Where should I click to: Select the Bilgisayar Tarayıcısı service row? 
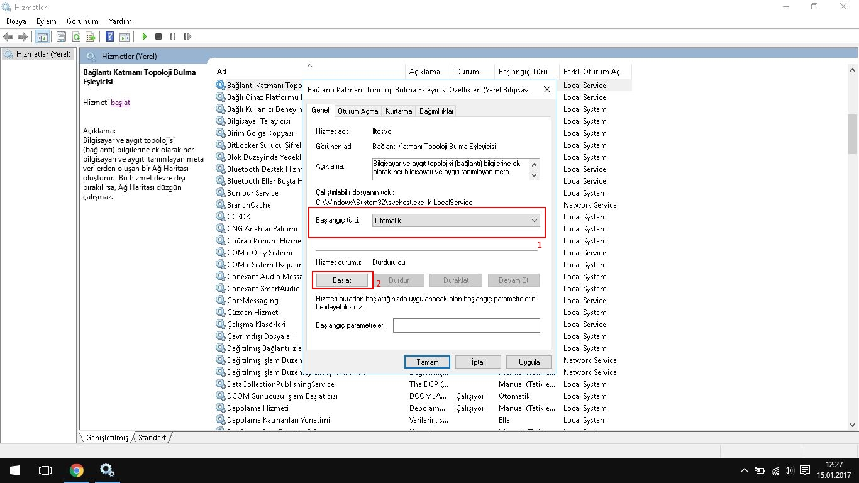258,121
